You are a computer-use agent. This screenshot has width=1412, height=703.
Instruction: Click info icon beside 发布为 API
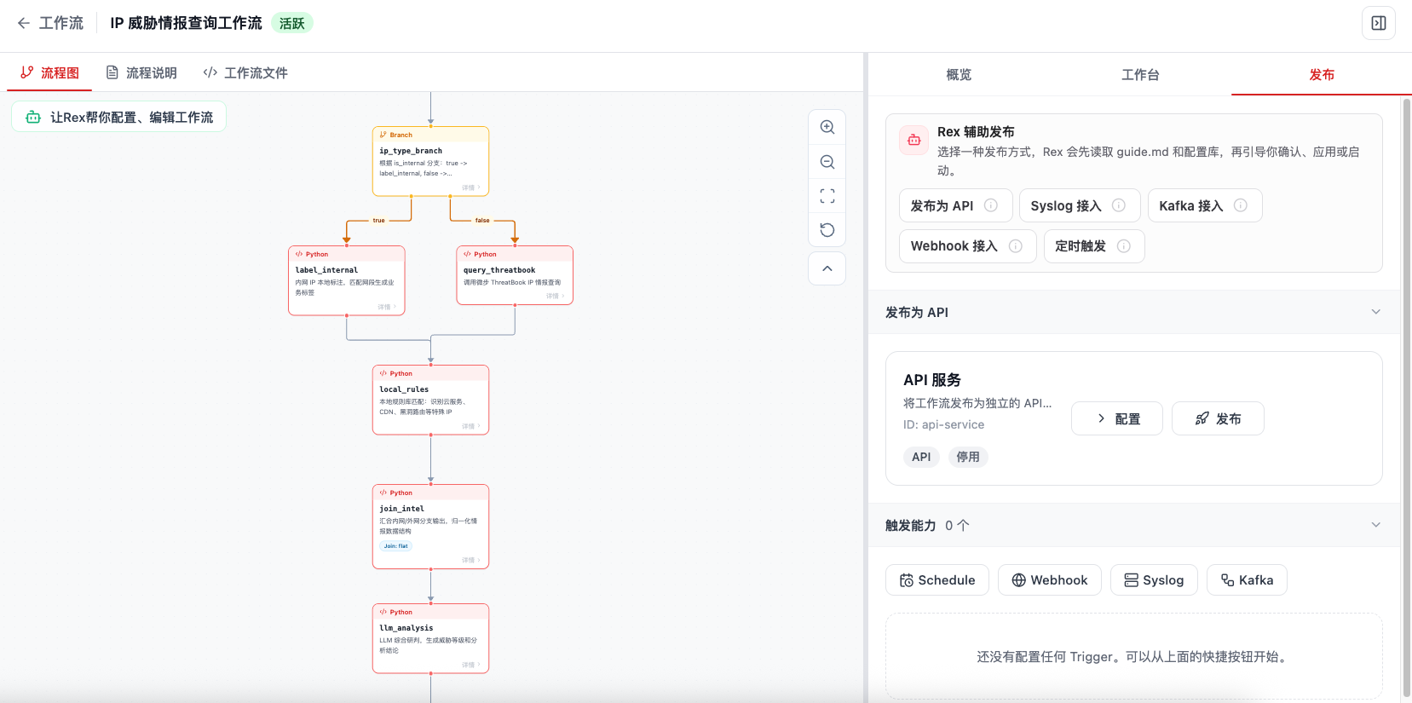(x=991, y=205)
